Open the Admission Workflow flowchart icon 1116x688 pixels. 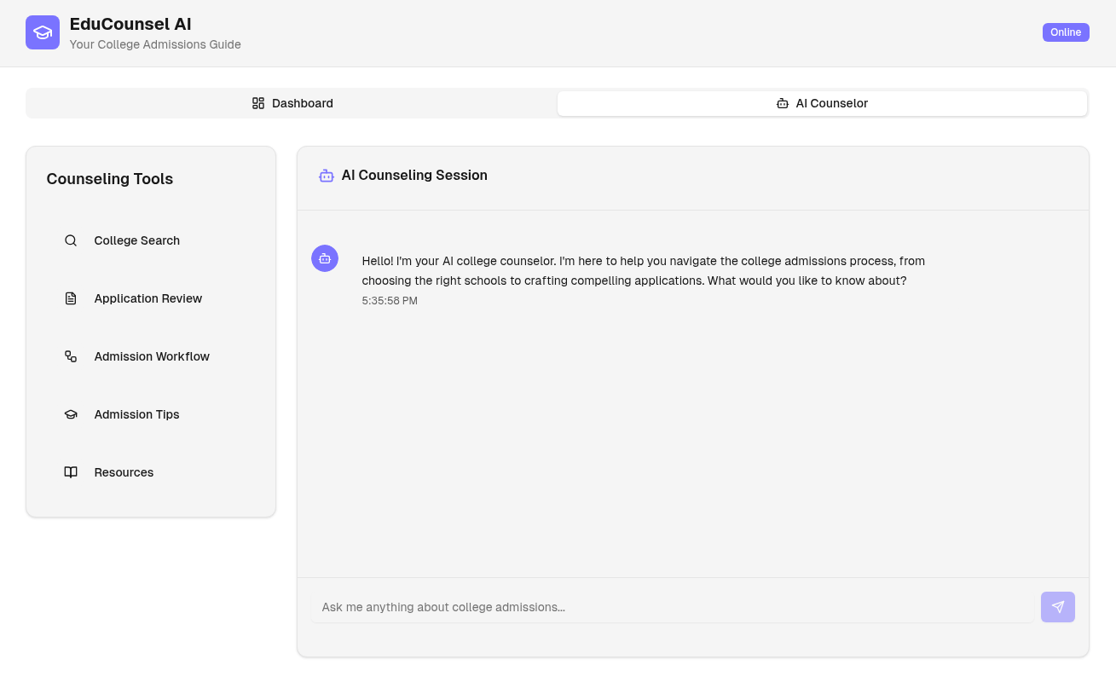(x=71, y=356)
